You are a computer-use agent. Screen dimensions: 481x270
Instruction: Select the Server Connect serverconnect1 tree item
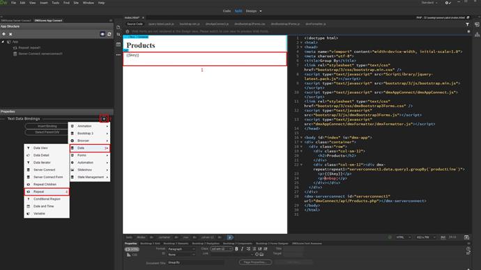(38, 54)
